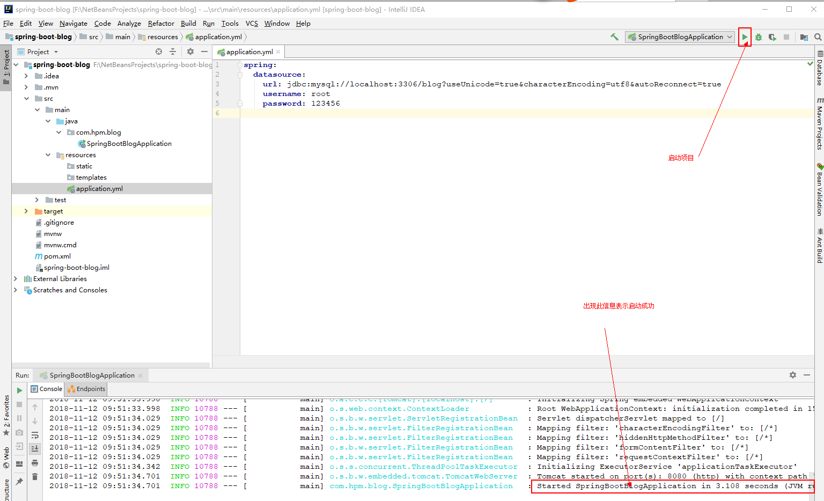Run SpringBootBlogApplication with the green Run arrow
824x501 pixels.
click(745, 36)
